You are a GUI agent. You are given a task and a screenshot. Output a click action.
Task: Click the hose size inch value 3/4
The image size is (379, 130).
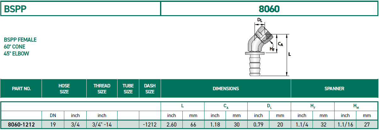[75, 125]
